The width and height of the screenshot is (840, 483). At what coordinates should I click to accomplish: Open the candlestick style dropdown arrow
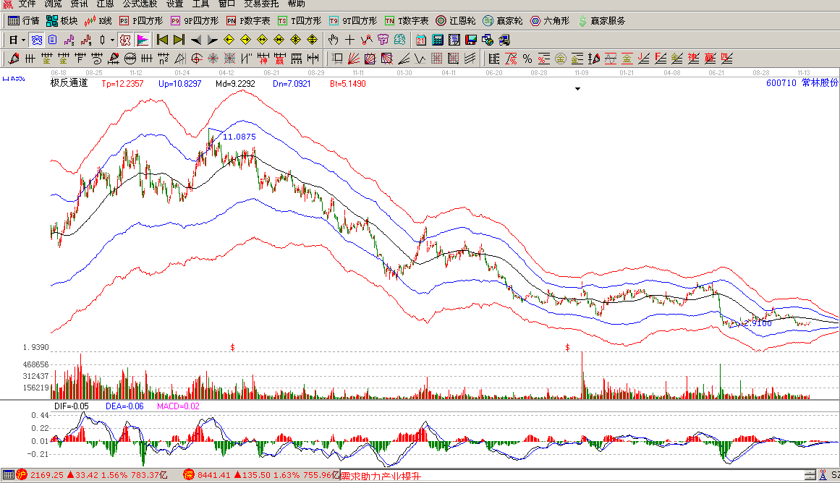coord(111,39)
